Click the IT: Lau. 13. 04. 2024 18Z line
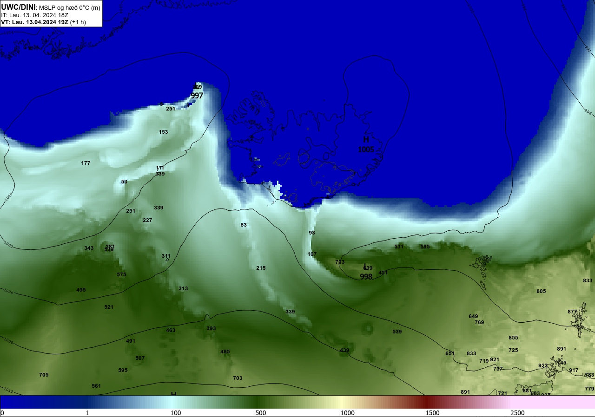The width and height of the screenshot is (595, 417). click(34, 15)
